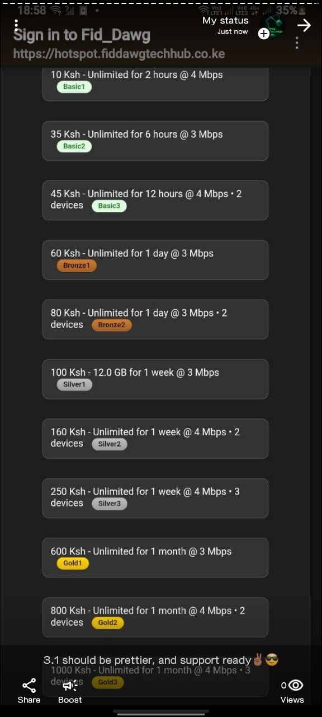Image resolution: width=322 pixels, height=717 pixels.
Task: Open the three-dot menu at top left
Action: pyautogui.click(x=16, y=26)
